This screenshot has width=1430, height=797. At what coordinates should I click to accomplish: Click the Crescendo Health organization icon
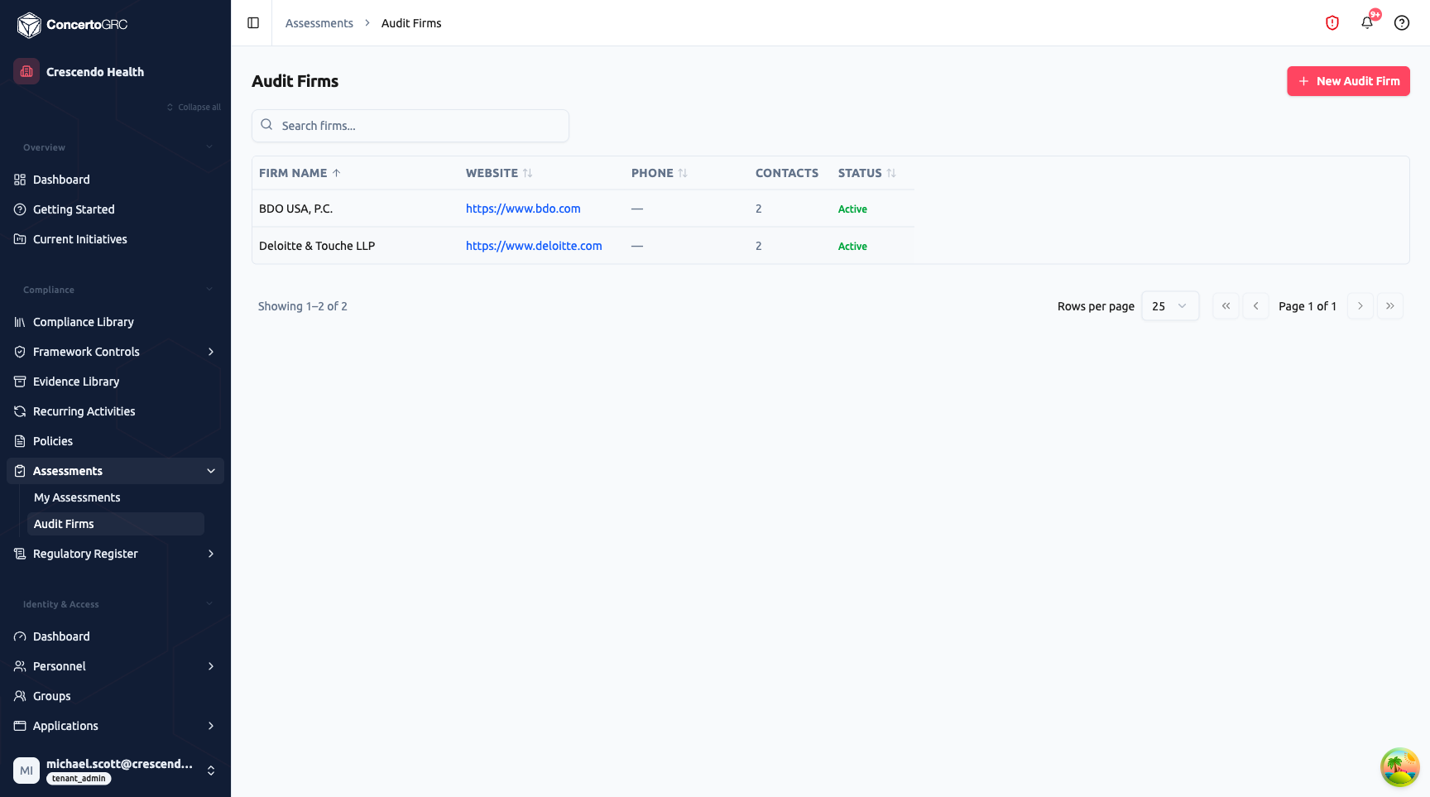pyautogui.click(x=26, y=71)
